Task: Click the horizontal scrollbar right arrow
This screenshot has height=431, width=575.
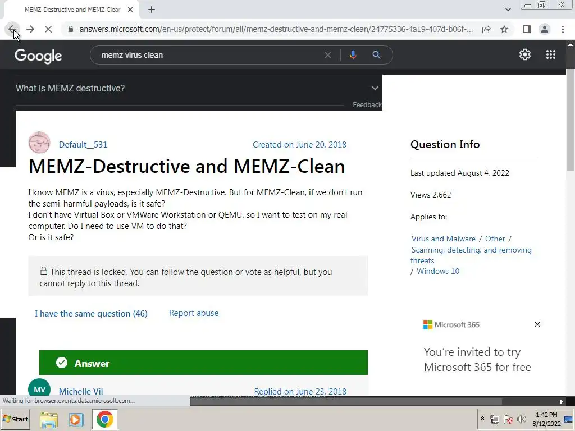Action: 562,402
